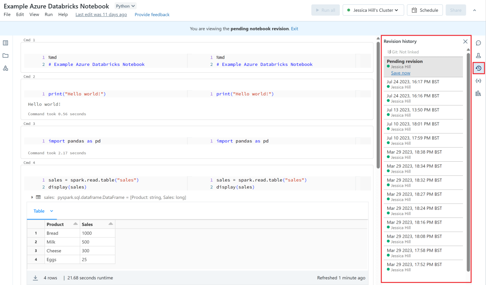
Task: Select revision Mar 29 2023, 18:34 PM BST
Action: (x=423, y=169)
